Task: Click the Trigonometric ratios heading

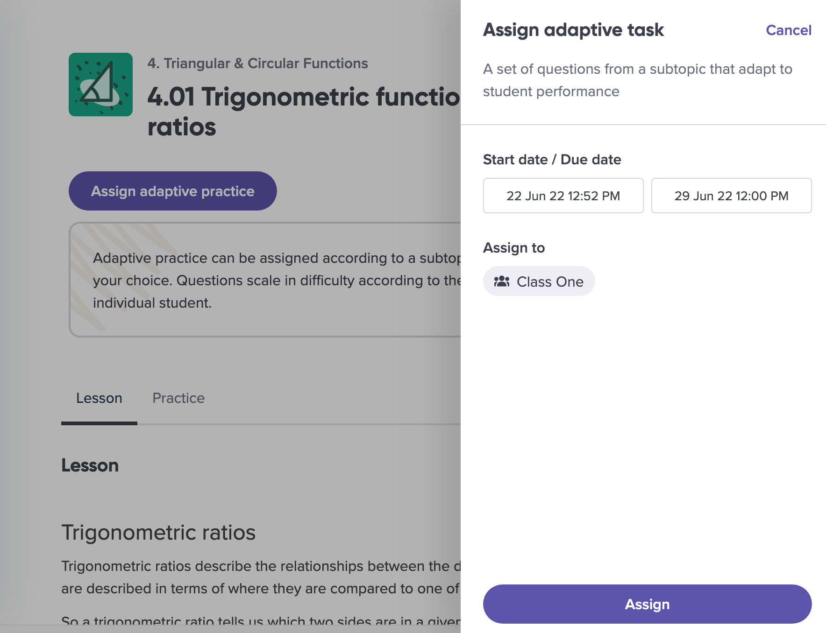Action: tap(158, 533)
